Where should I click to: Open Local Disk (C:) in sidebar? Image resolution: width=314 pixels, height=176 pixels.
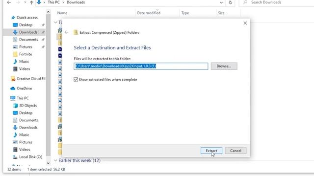coord(30,157)
